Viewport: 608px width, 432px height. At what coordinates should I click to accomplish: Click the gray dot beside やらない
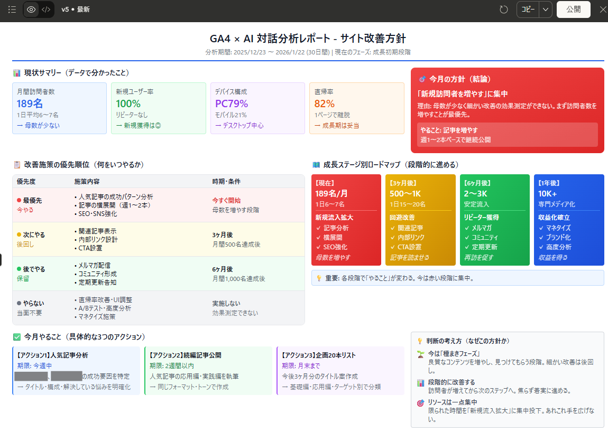point(19,303)
